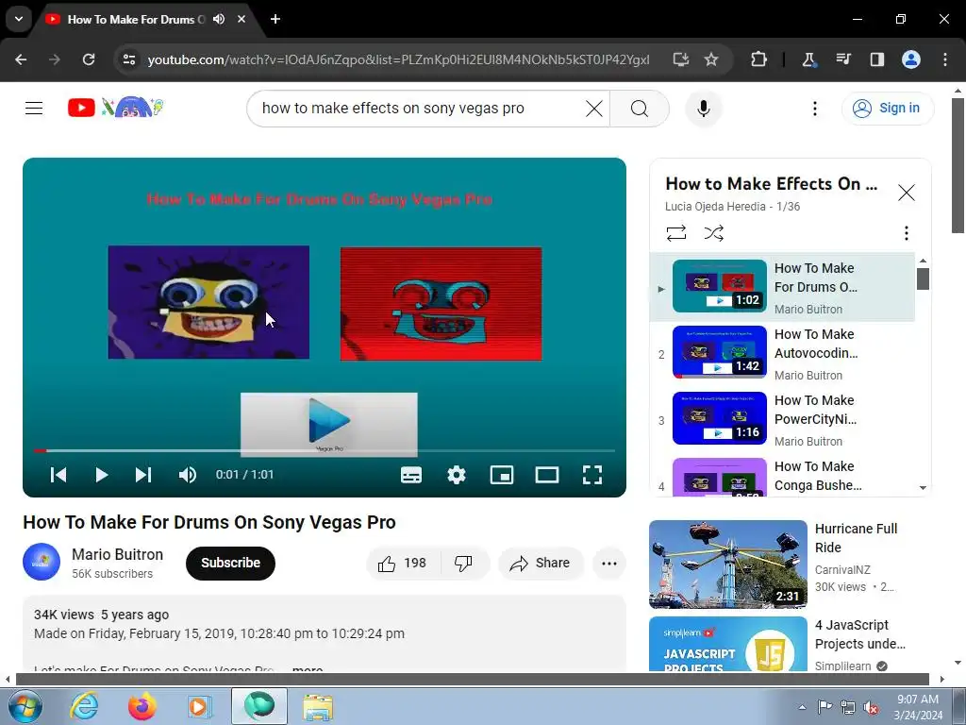Open media controls icon in toolbar
This screenshot has height=725, width=966.
(x=843, y=59)
